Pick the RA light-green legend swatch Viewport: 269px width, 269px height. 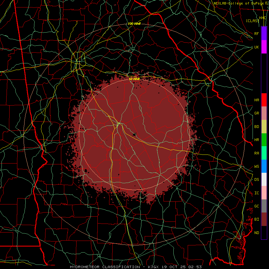(264, 153)
